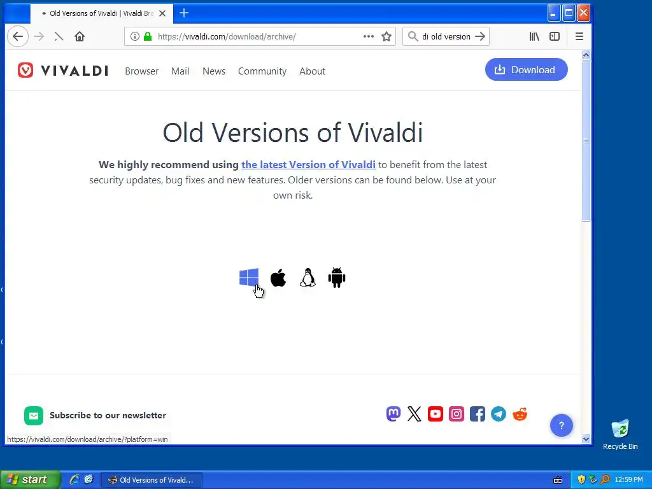Submit the search with arrow button
Screen dimensions: 652x489
480,36
